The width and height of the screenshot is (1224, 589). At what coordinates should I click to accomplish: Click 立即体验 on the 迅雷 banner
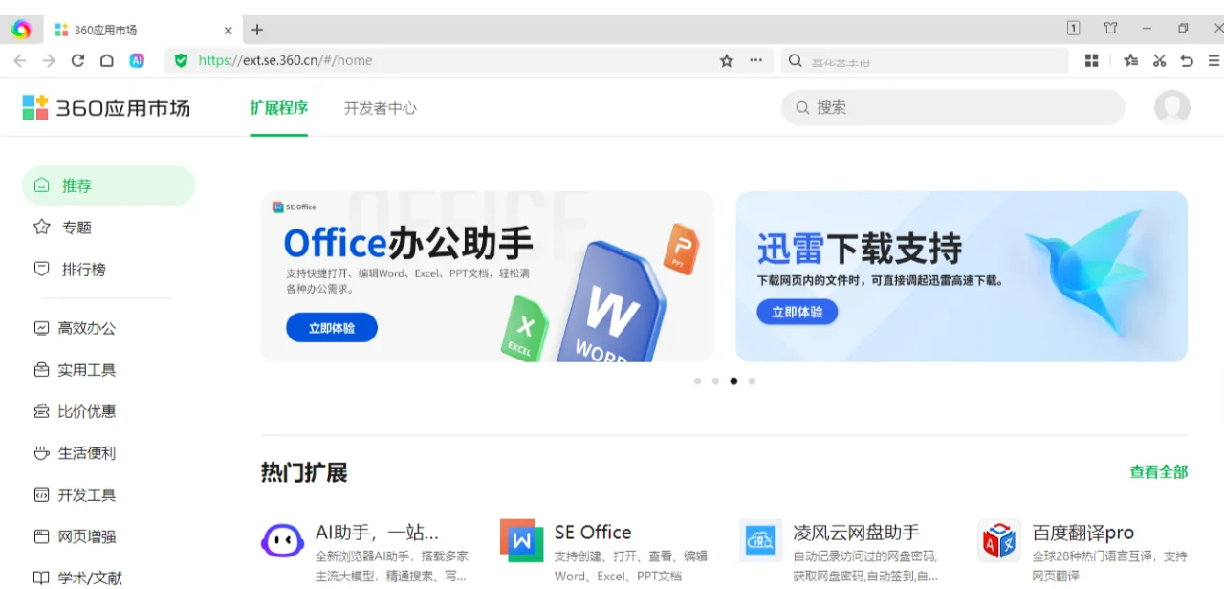pos(798,312)
